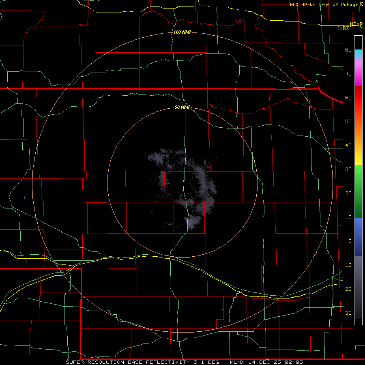The image size is (365, 365).
Task: Click the 40 value on dBZ scale
Action: tap(348, 146)
